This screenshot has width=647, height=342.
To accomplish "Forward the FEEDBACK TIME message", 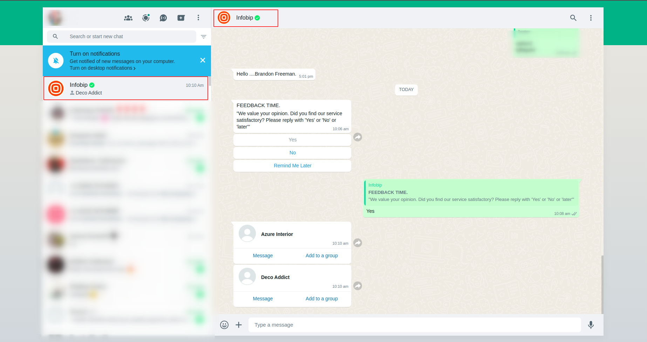I will (357, 137).
